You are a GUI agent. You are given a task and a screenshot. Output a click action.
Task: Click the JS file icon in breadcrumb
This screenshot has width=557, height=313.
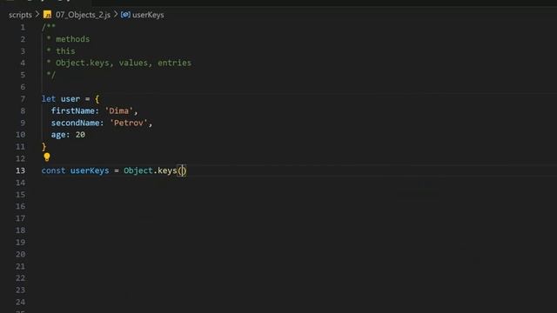(47, 15)
